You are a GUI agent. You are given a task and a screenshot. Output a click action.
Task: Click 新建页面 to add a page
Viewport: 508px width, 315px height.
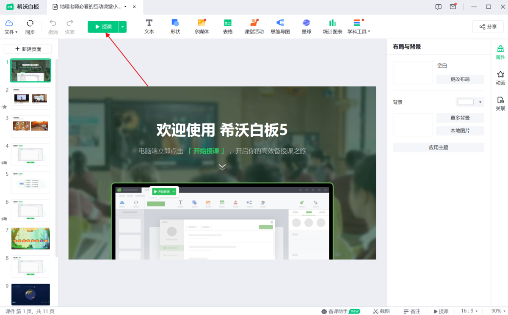click(x=28, y=49)
